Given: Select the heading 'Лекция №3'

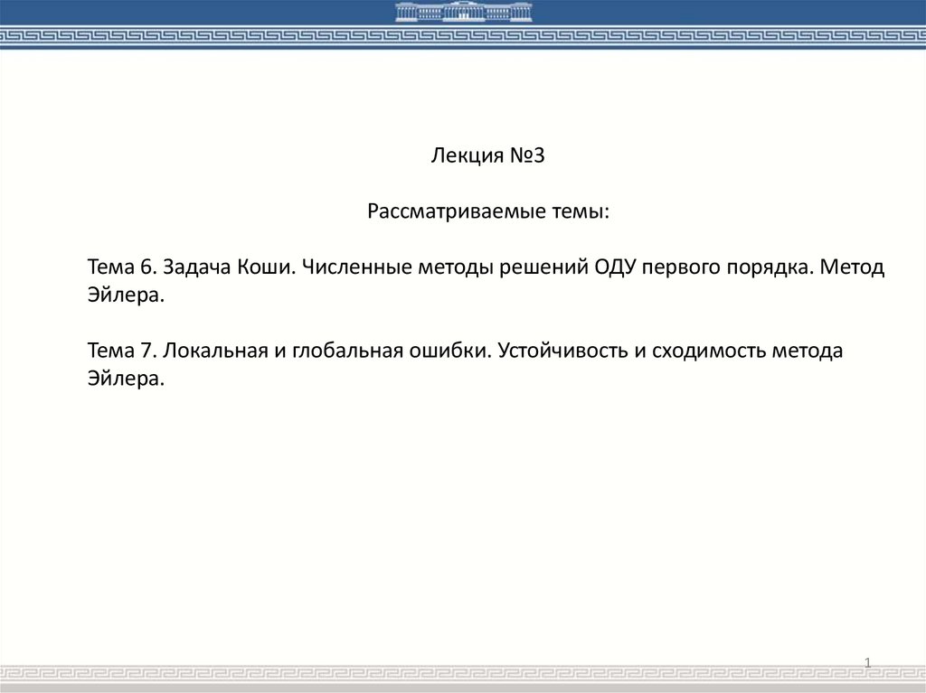Looking at the screenshot, I should point(487,155).
